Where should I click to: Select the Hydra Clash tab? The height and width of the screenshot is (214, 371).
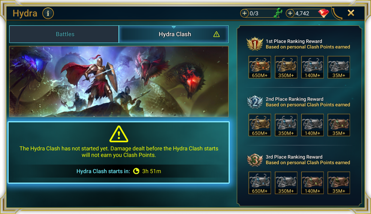click(174, 34)
